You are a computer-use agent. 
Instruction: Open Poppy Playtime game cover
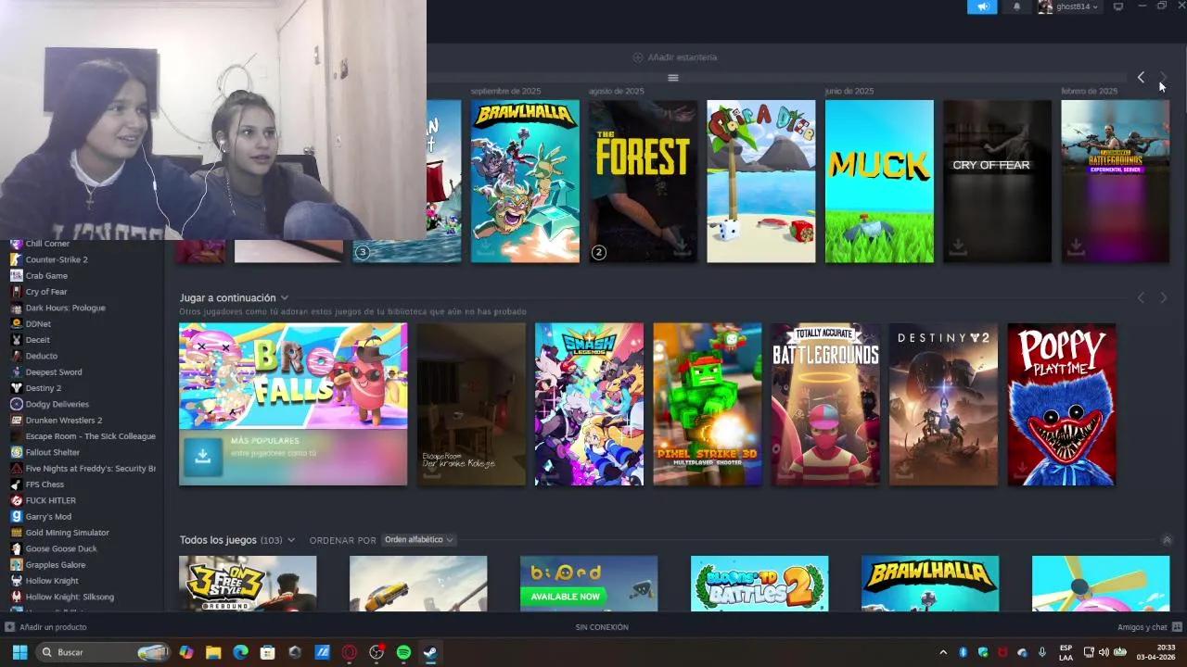(x=1061, y=404)
